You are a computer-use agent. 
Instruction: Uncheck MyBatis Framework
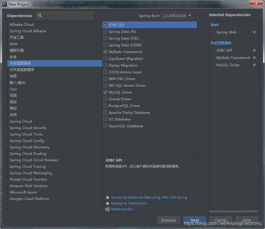click(105, 52)
